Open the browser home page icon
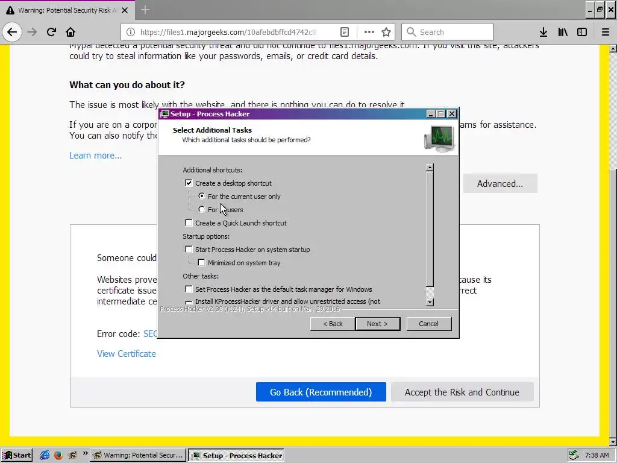The height and width of the screenshot is (463, 617). point(70,32)
